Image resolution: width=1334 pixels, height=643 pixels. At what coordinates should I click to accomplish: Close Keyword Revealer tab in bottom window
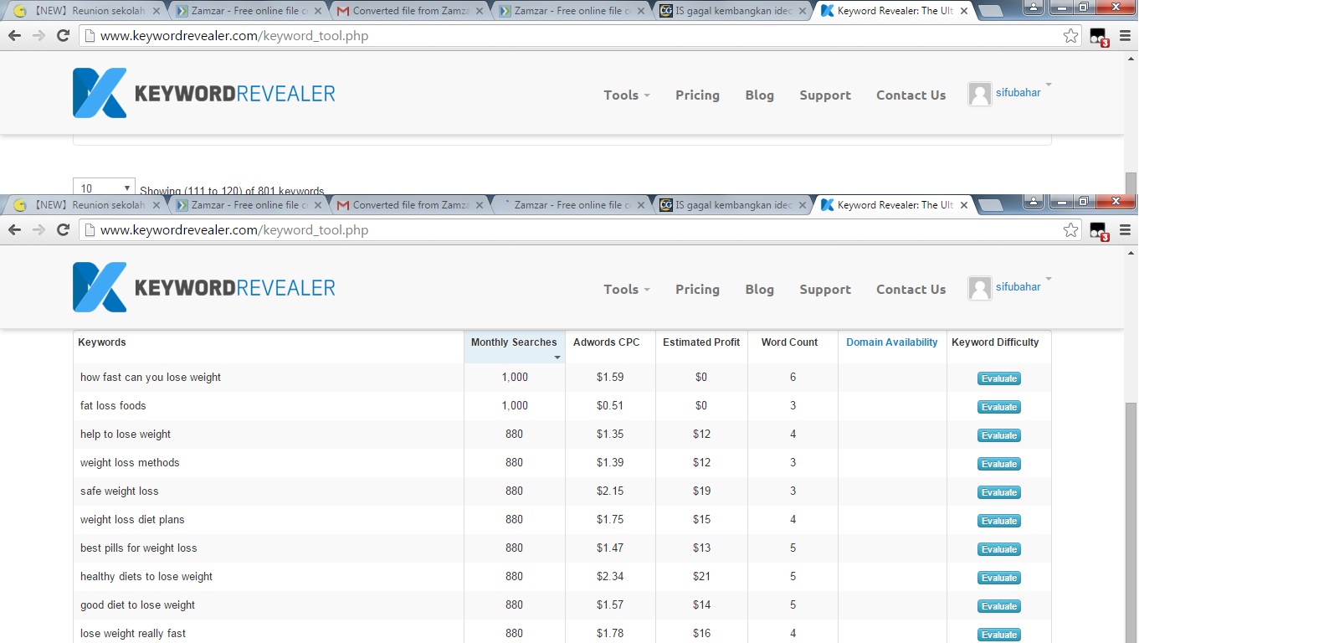[x=963, y=205]
